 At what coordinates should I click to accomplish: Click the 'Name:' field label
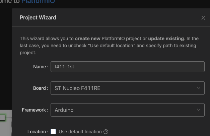point(41,67)
